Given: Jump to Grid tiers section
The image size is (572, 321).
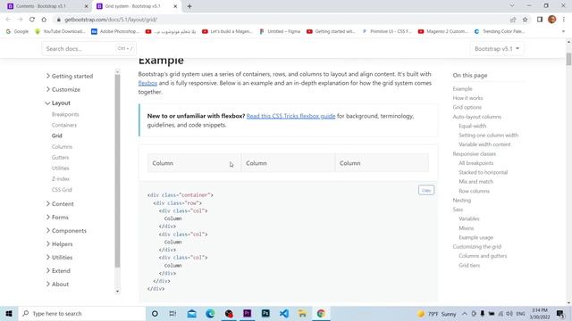Looking at the screenshot, I should [469, 266].
